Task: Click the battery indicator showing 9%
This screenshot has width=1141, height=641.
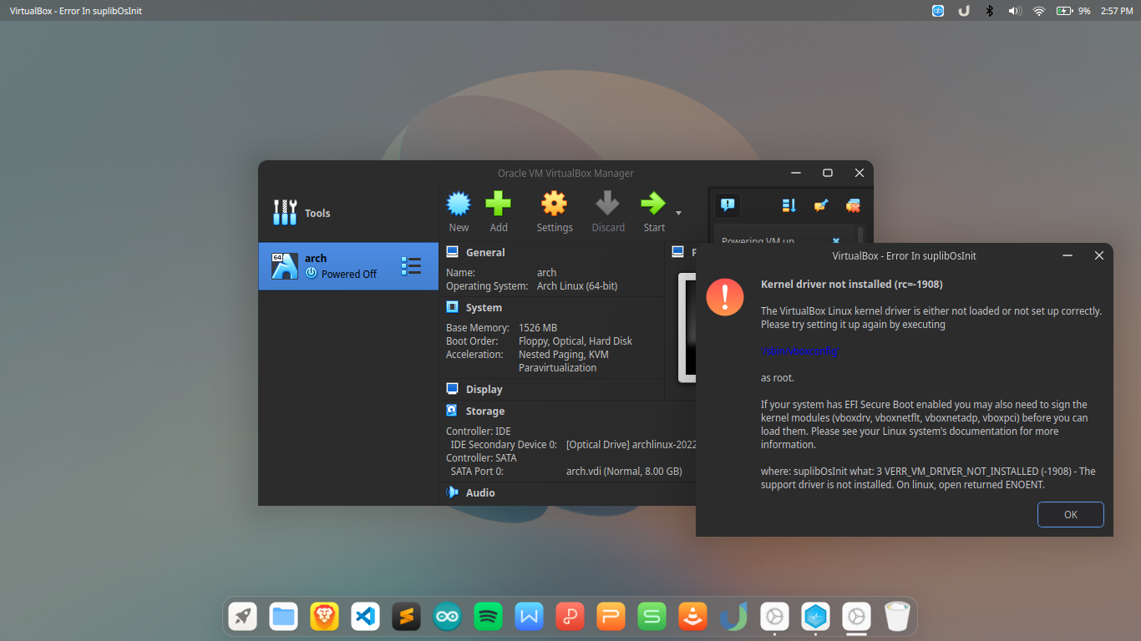Action: point(1073,11)
